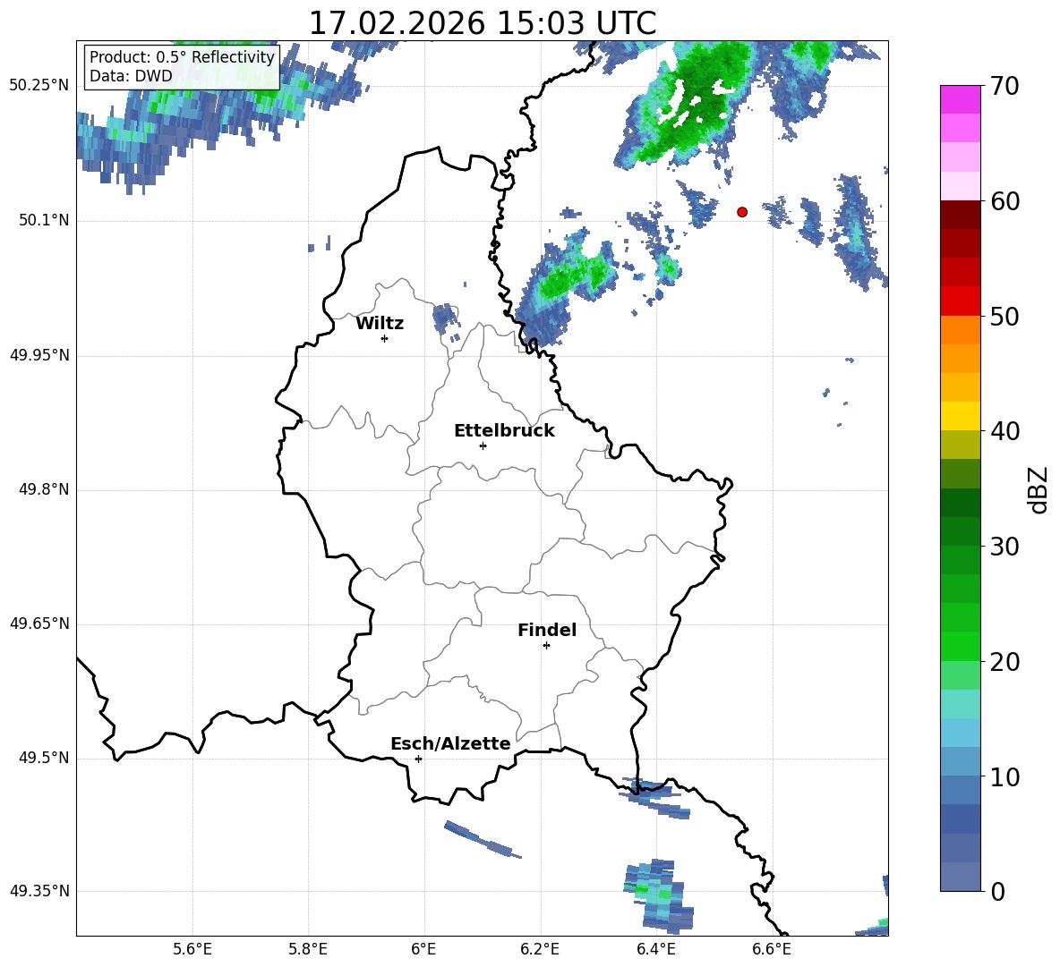Click the dark green colorbar segment at 30
Viewport: 1060px width, 967px height.
tap(960, 531)
